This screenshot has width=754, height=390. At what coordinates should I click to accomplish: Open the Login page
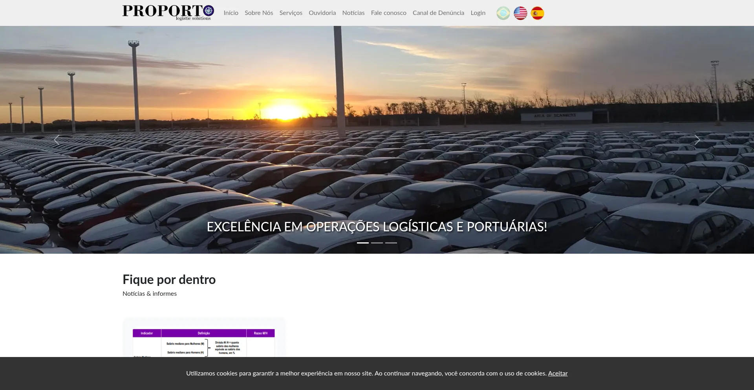[x=478, y=13]
